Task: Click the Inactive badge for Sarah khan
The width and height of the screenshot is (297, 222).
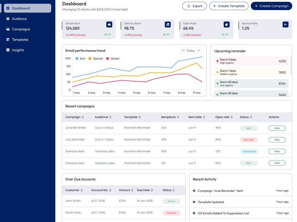Action: (x=171, y=213)
